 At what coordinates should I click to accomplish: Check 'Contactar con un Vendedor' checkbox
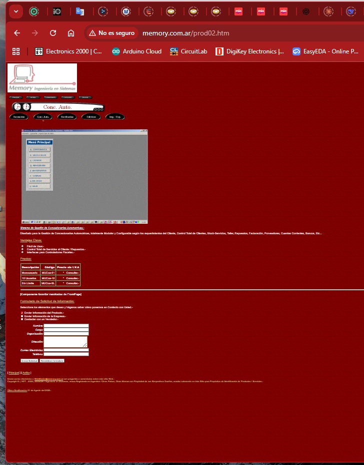coord(22,319)
